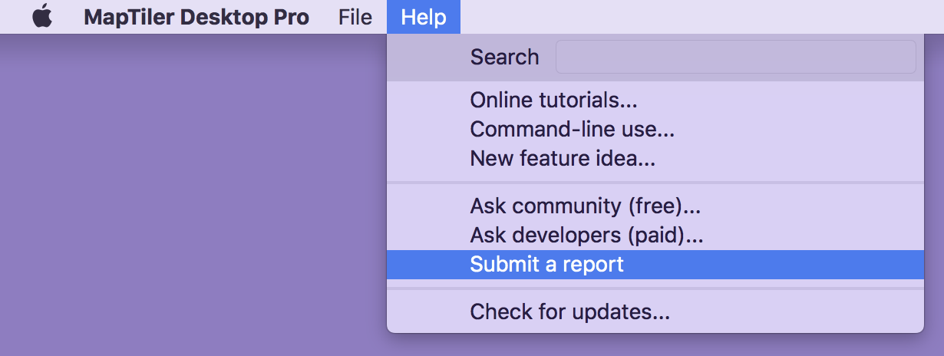Check for app updates

569,312
